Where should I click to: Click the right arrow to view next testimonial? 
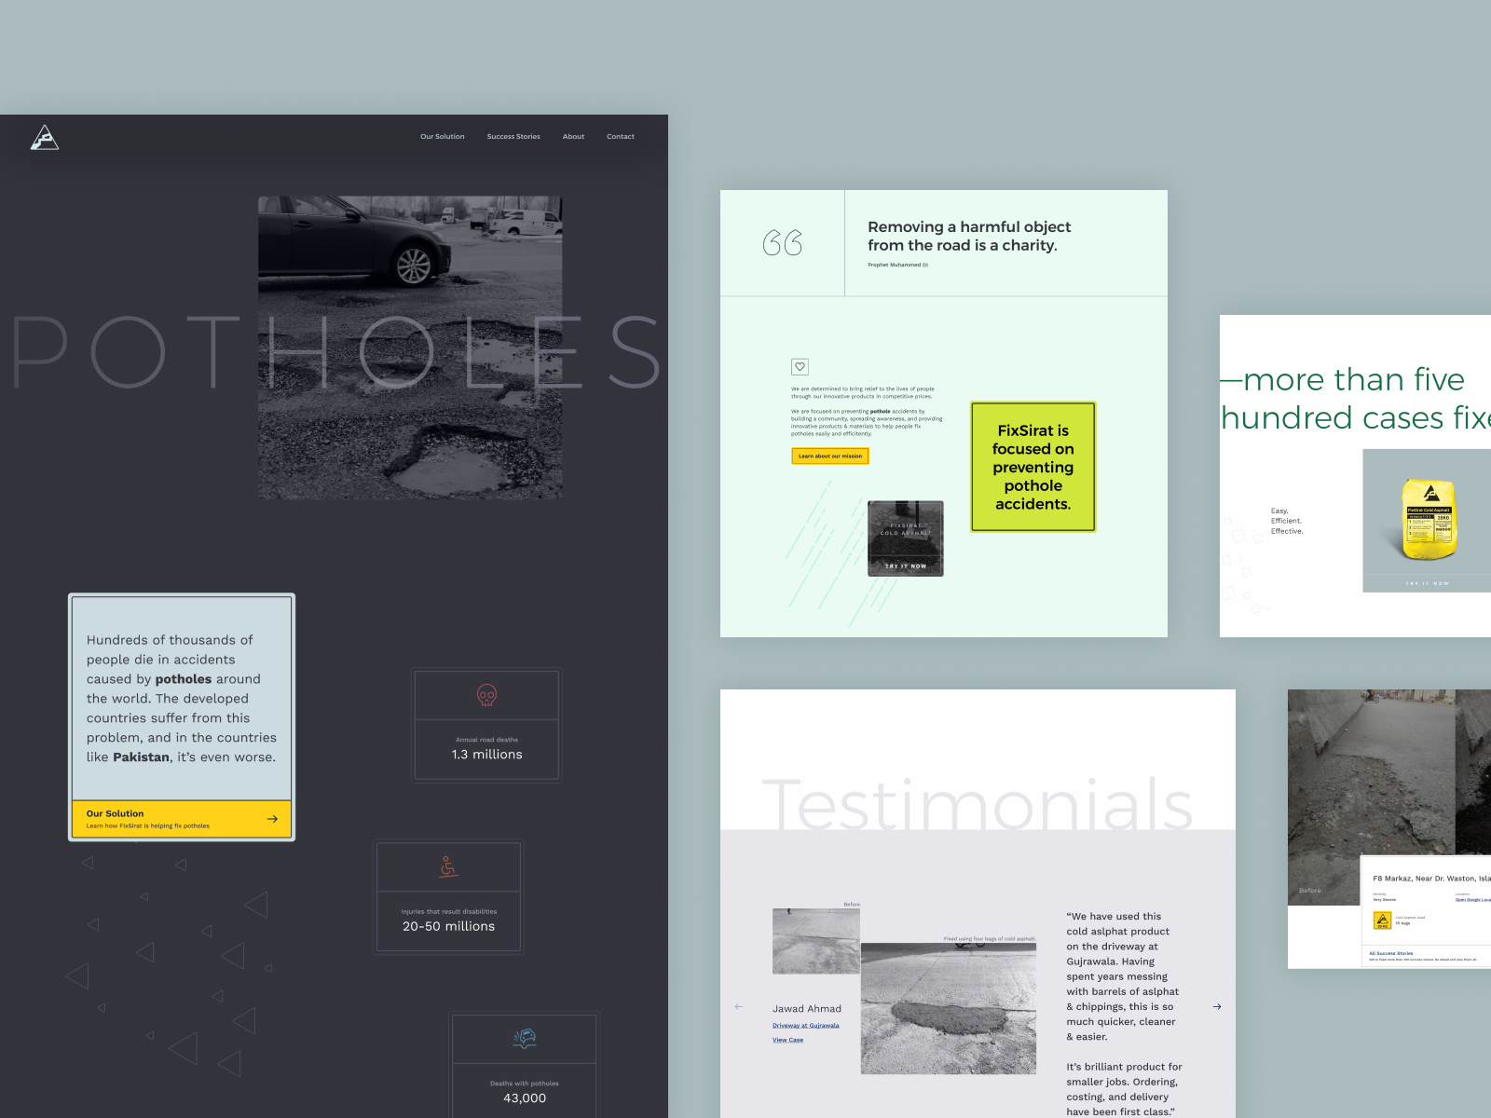(x=1216, y=1006)
